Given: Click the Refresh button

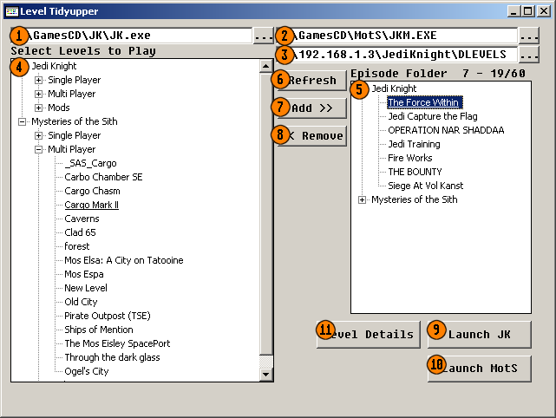Looking at the screenshot, I should coord(311,81).
